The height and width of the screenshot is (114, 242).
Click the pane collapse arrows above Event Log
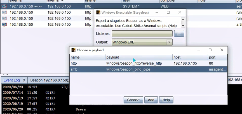point(5,75)
